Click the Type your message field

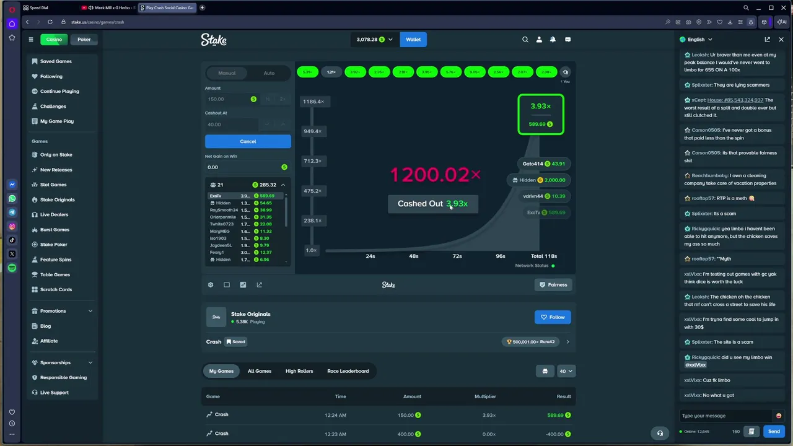pos(727,416)
